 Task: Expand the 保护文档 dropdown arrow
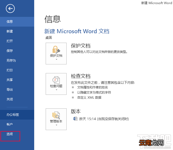(x=56, y=60)
